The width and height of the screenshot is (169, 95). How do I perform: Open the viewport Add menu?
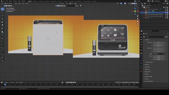(23, 3)
